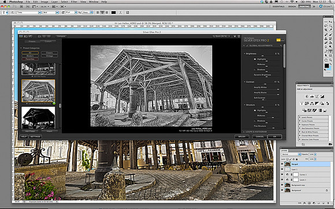Select the Type tool in Photoshop toolbox
This screenshot has width=335, height=209.
click(x=330, y=51)
